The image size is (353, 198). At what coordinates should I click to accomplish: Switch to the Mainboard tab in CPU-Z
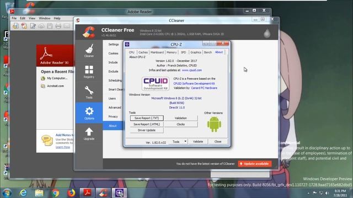point(157,52)
